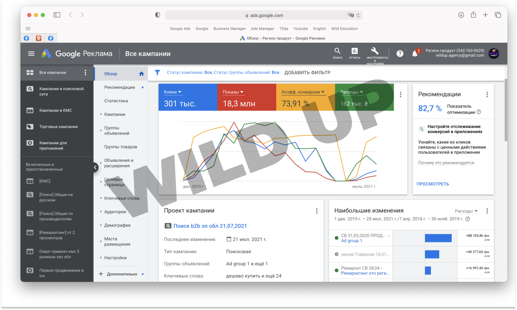Open Статистика page menu item
The width and height of the screenshot is (517, 310).
(116, 101)
